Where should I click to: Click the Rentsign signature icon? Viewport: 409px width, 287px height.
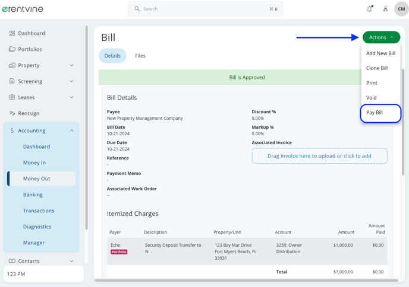pos(12,113)
